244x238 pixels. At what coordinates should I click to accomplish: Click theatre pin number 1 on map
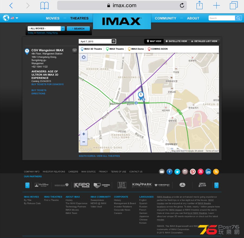coord(141,95)
